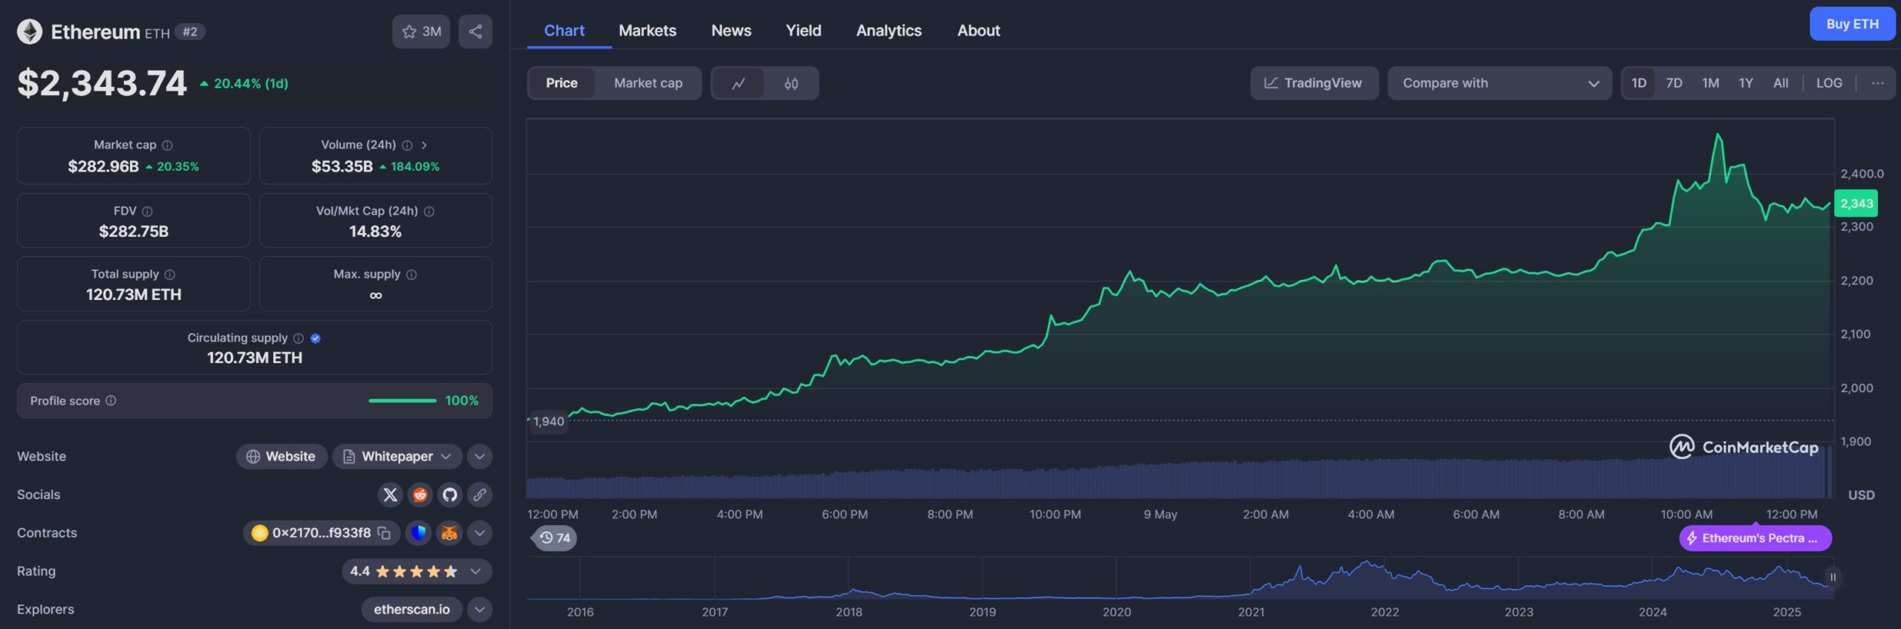
Task: Switch to the Markets tab
Action: coord(648,31)
